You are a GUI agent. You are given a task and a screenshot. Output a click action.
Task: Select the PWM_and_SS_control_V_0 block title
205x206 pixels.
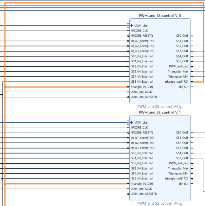click(159, 15)
